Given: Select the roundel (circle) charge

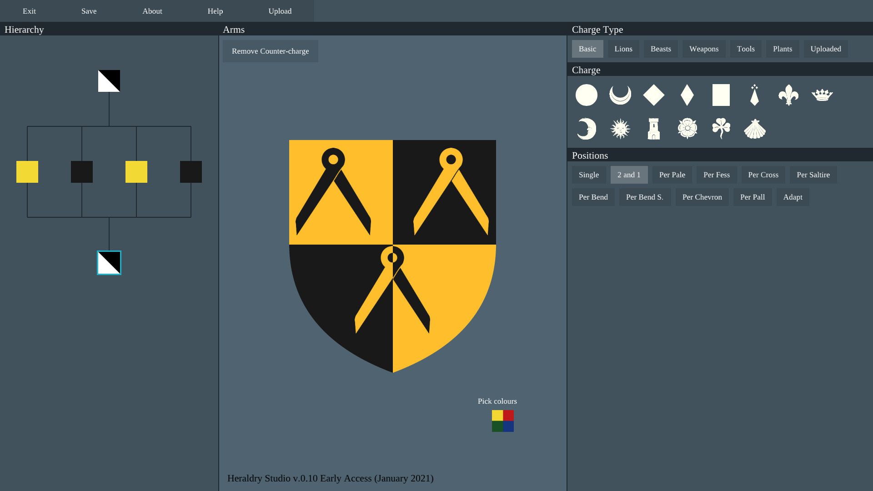Looking at the screenshot, I should click(586, 95).
